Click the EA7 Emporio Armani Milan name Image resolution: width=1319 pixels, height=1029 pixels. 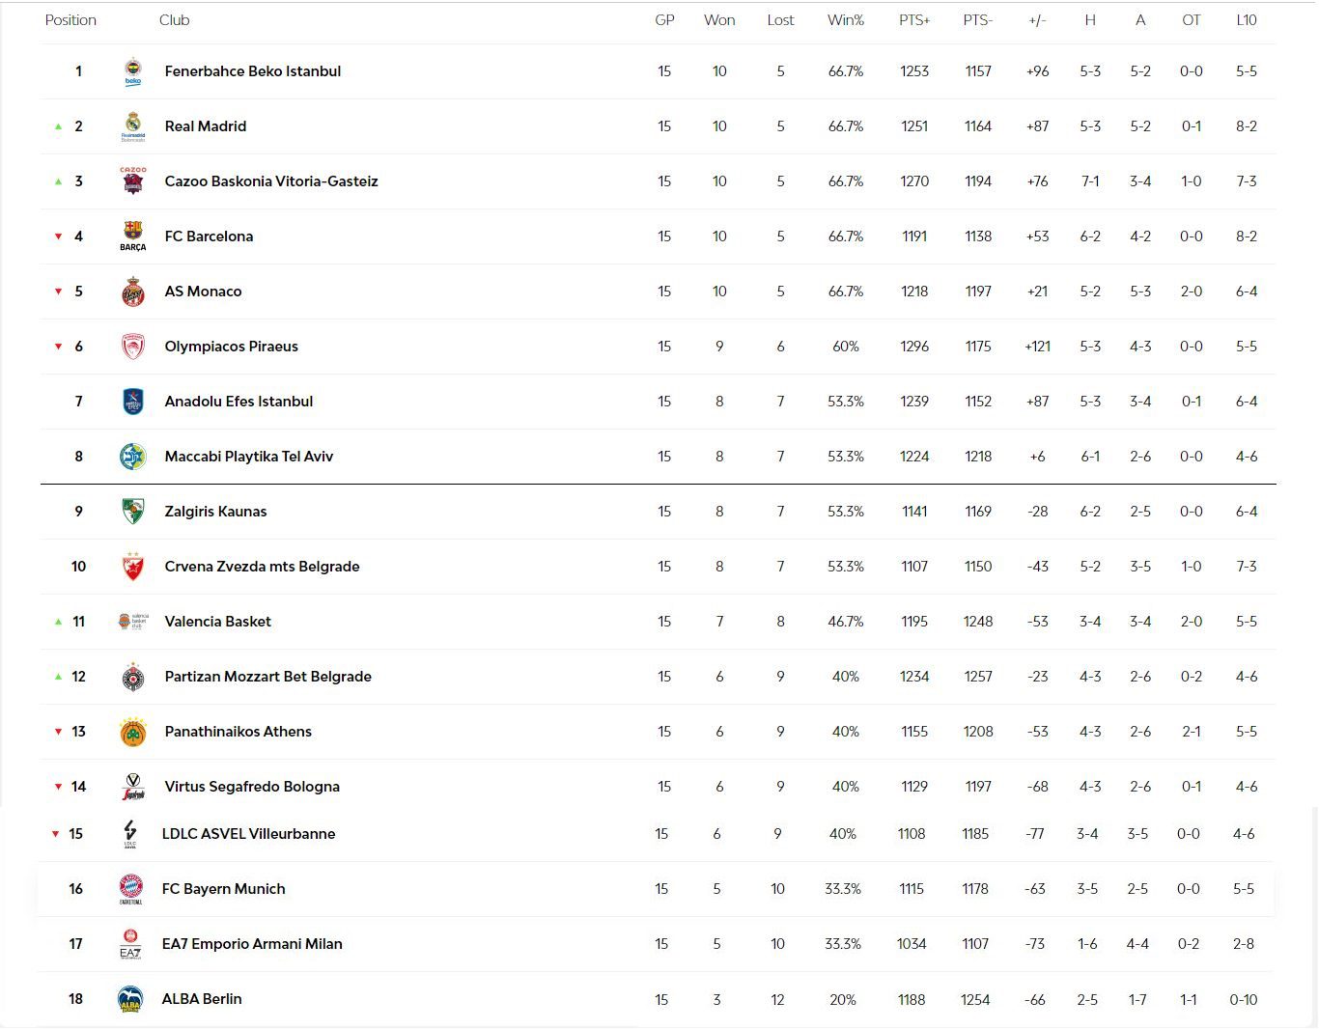[x=252, y=944]
